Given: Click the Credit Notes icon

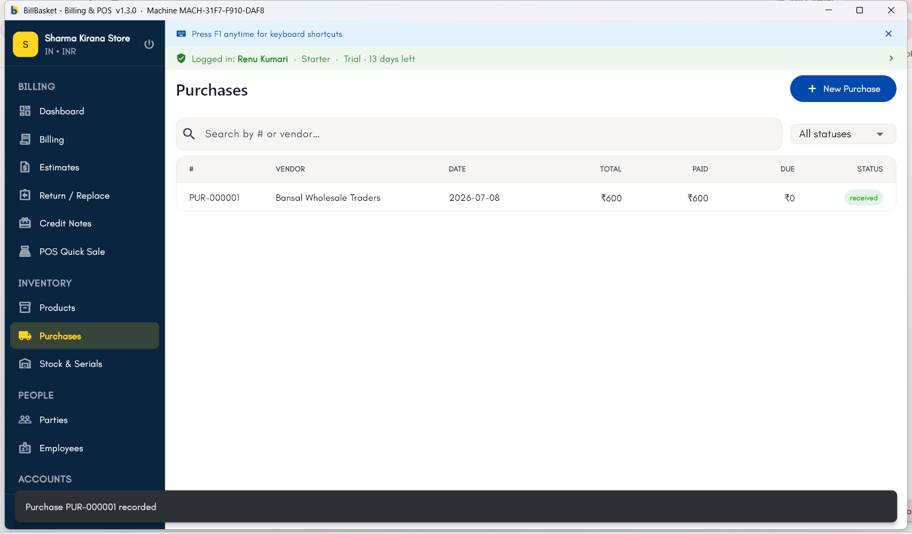Looking at the screenshot, I should click(25, 223).
